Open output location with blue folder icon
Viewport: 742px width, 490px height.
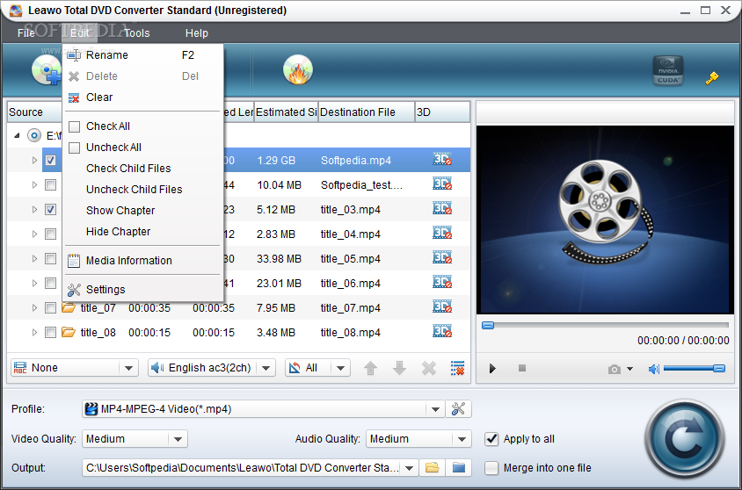tap(459, 468)
